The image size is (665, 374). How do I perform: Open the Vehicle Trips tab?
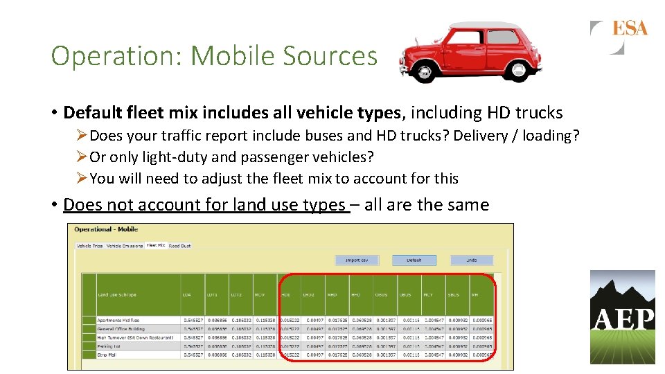(x=89, y=246)
